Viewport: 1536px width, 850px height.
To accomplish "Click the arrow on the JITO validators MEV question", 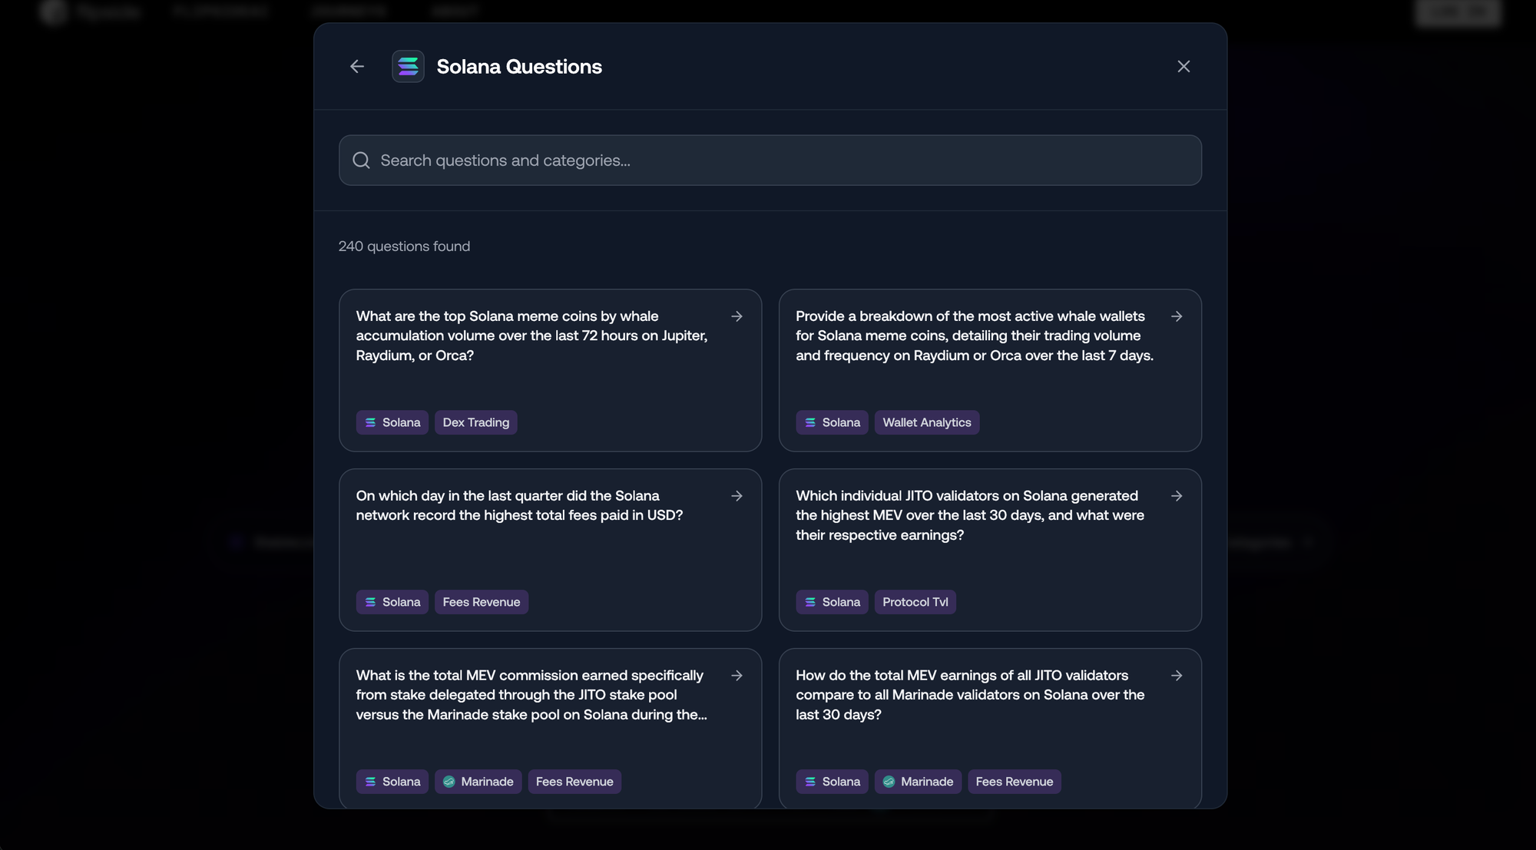I will (x=1176, y=496).
